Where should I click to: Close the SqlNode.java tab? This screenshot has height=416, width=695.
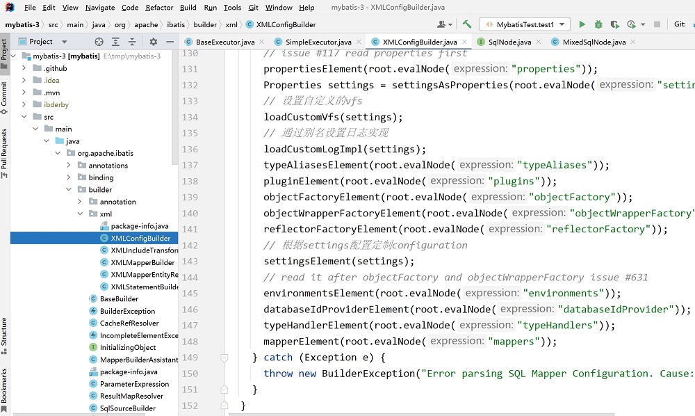pos(539,42)
